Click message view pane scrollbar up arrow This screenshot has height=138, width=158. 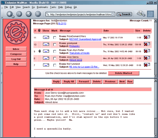coord(156,80)
